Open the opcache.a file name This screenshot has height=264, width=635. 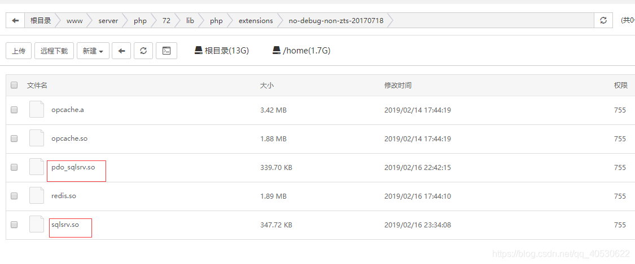tap(68, 109)
